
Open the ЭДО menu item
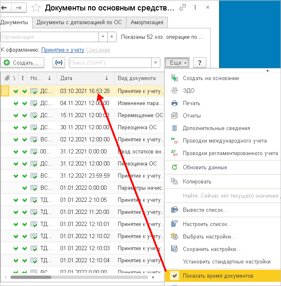(x=223, y=90)
